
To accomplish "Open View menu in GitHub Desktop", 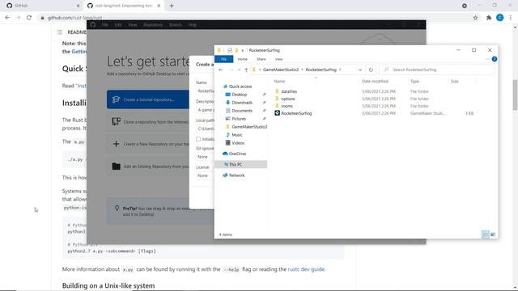I will coord(133,25).
